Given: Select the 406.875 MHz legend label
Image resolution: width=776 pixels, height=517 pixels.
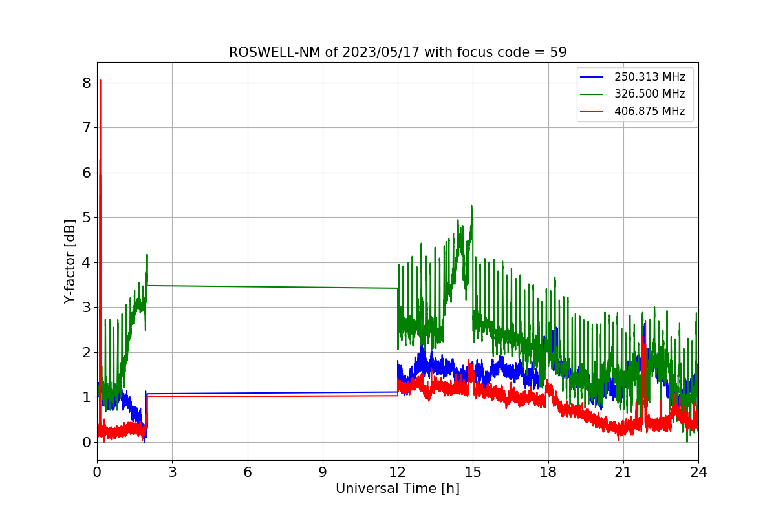Looking at the screenshot, I should [x=650, y=111].
